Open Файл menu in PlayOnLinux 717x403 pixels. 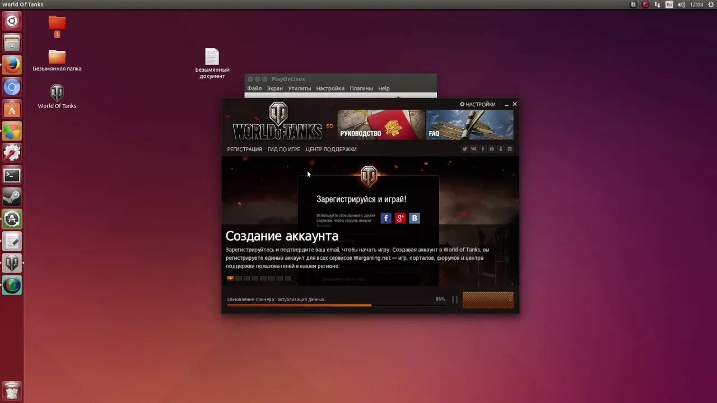coord(254,88)
